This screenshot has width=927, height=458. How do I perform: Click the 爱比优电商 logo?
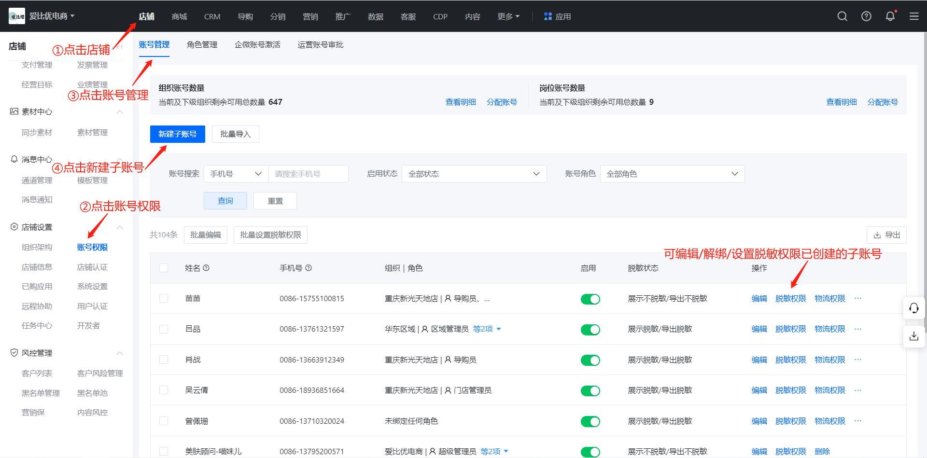click(x=17, y=16)
